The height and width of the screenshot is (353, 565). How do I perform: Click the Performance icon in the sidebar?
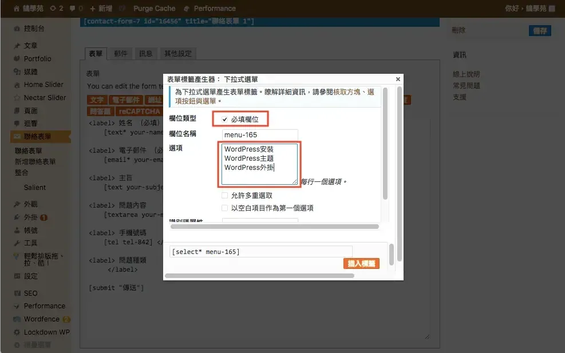17,306
